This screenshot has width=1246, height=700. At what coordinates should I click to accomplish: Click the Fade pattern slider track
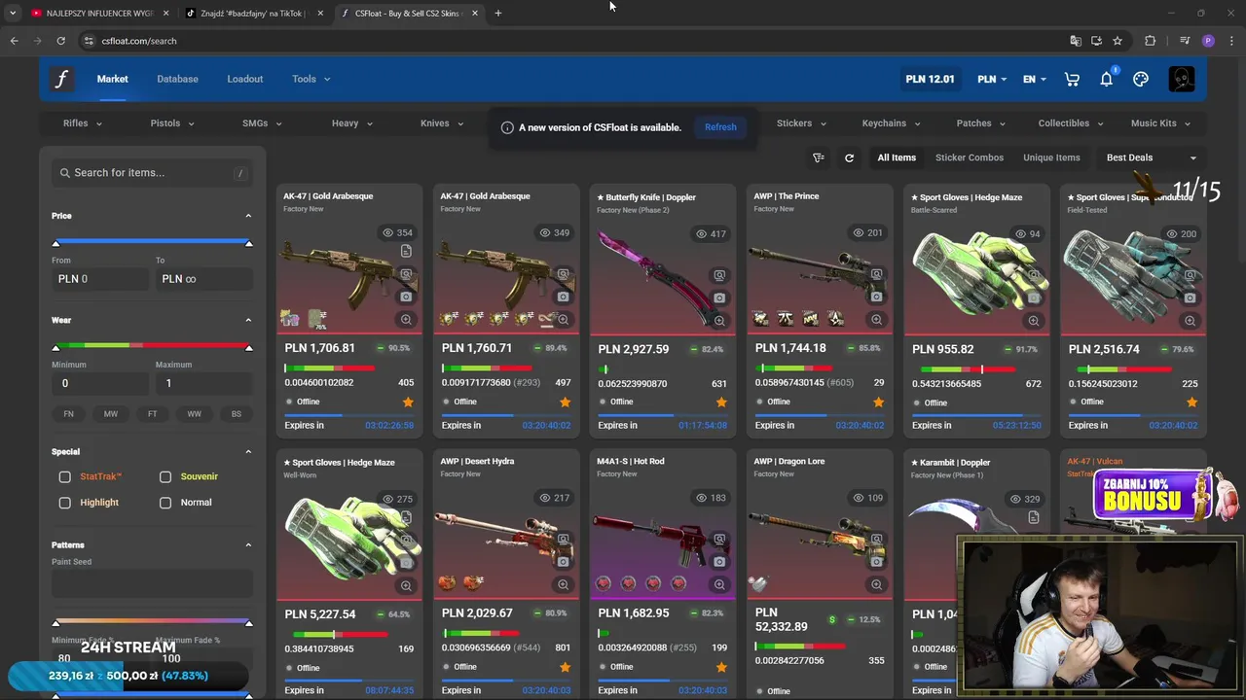coord(152,622)
